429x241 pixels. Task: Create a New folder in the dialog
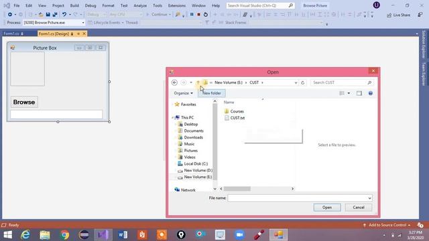(212, 93)
